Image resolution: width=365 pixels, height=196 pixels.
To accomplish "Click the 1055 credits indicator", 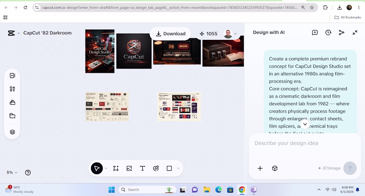I will click(208, 34).
